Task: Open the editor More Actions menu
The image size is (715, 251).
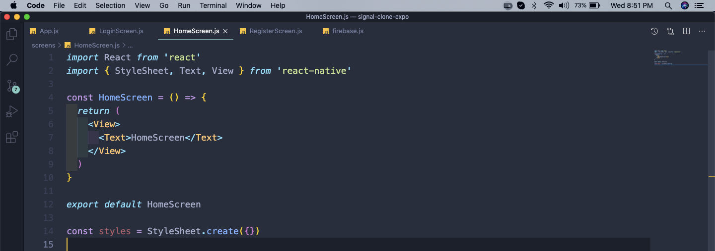Action: click(x=702, y=31)
